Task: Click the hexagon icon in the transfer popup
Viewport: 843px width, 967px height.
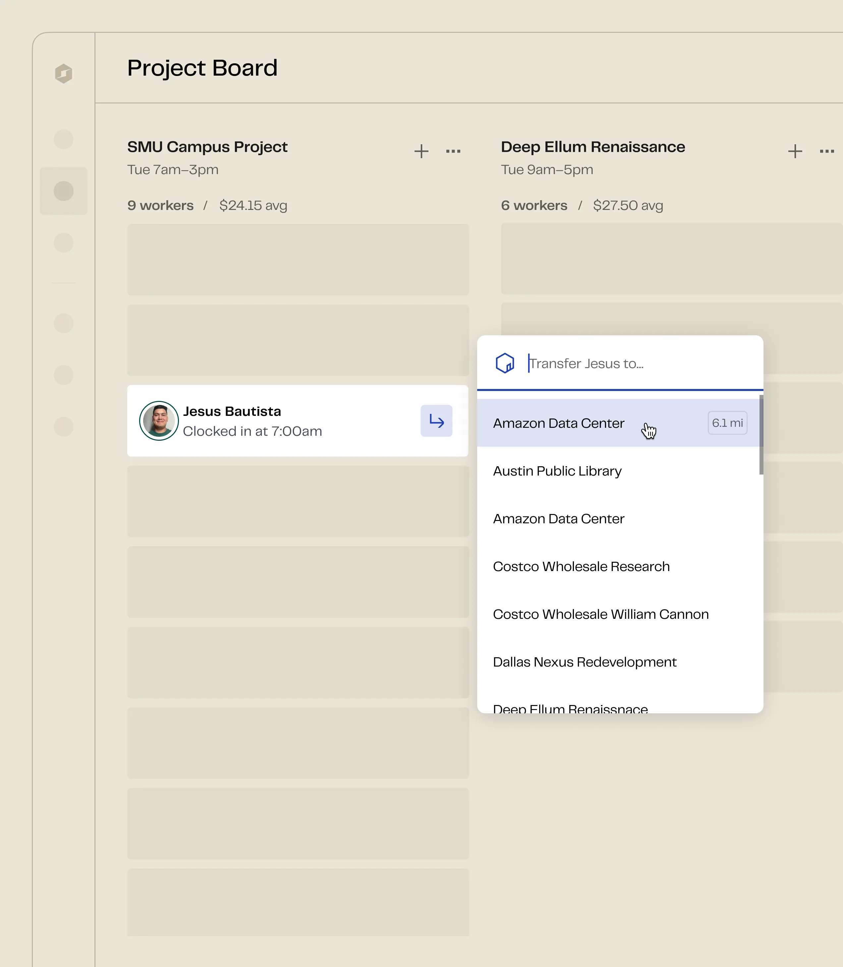Action: pyautogui.click(x=505, y=363)
